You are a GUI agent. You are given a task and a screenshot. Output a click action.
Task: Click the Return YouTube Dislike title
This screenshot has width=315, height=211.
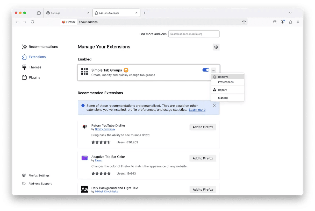pos(108,125)
